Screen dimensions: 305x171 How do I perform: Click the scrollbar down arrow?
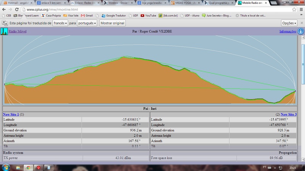pos(303,160)
